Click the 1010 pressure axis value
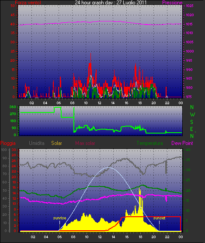 pyautogui.click(x=189, y=33)
